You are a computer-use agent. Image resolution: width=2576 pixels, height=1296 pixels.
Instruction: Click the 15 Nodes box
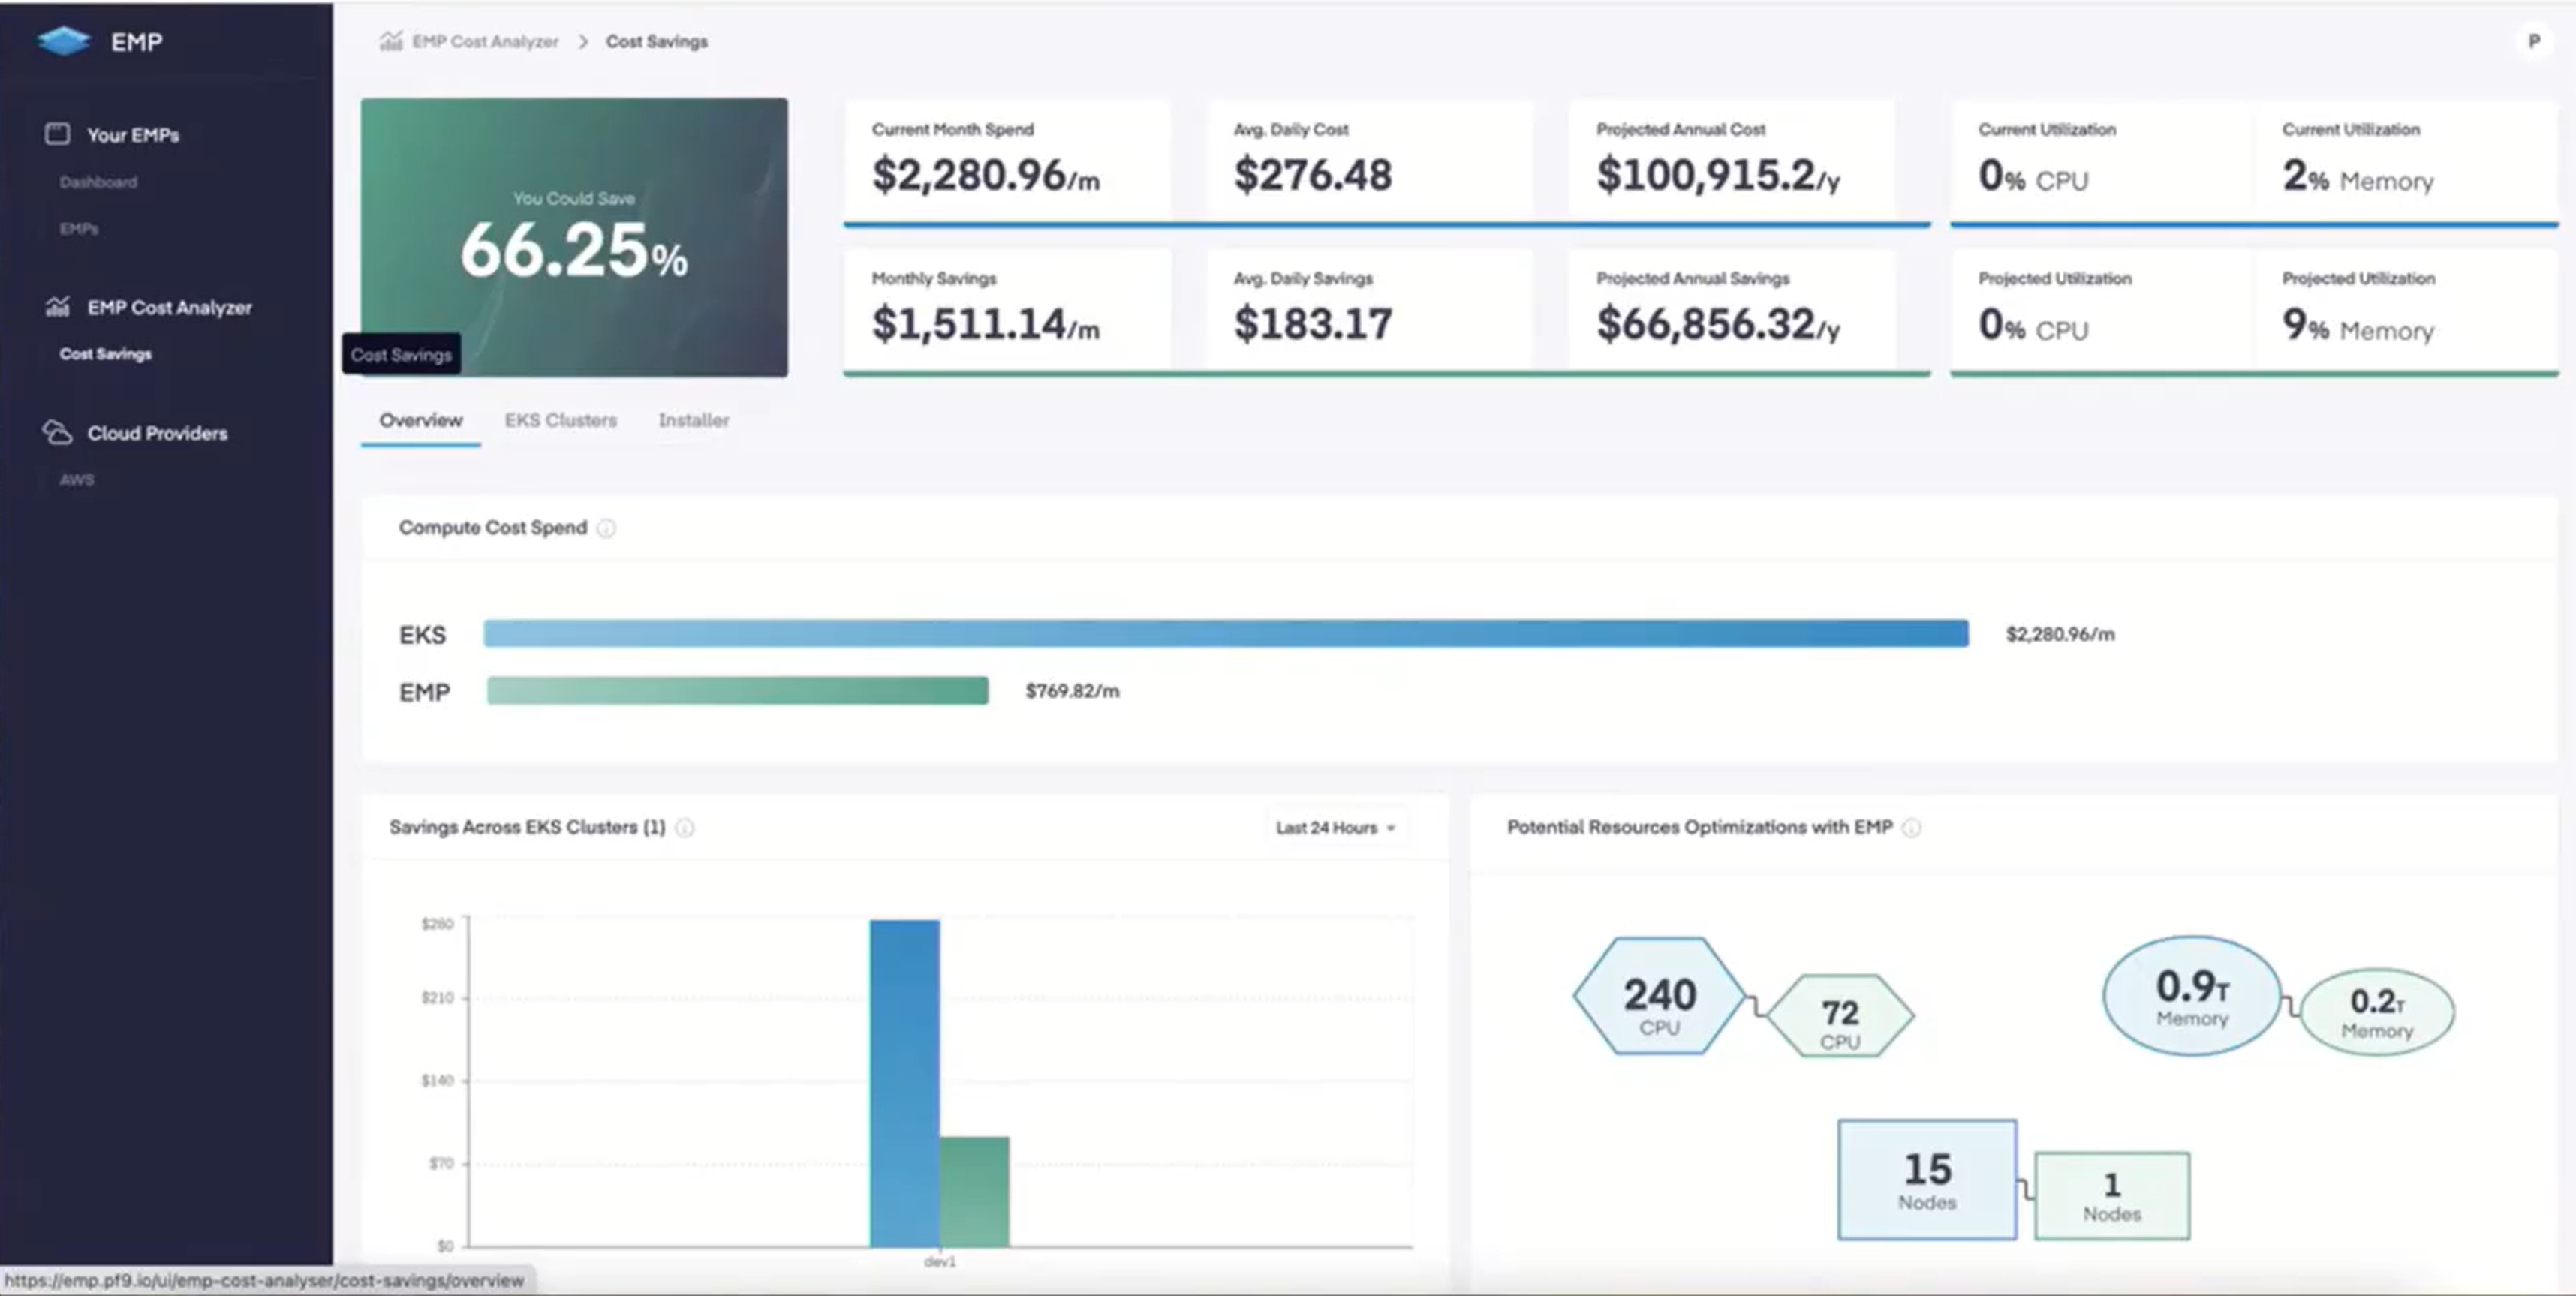pos(1927,1180)
